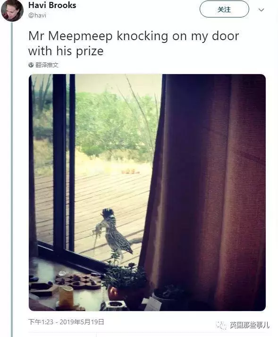Click the WeChat logo in the watermark

(x=221, y=325)
